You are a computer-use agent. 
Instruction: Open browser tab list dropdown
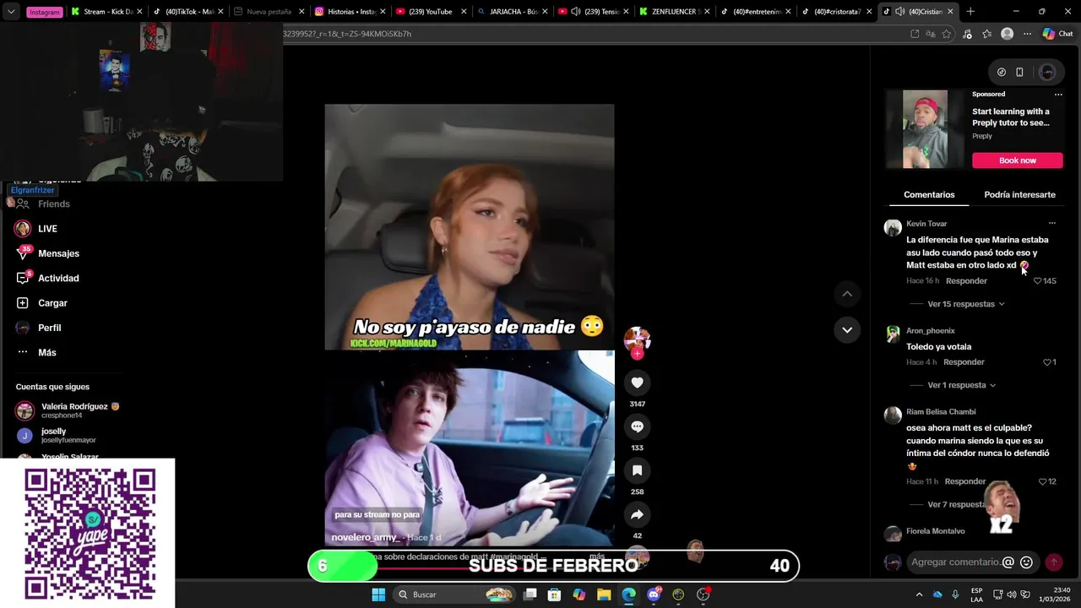[x=11, y=12]
